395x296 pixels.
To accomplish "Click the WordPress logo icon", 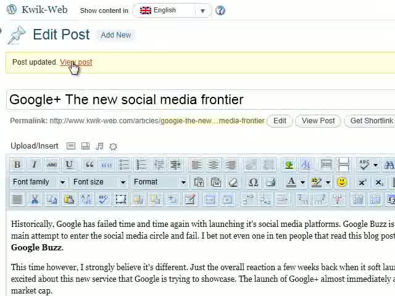I will [12, 10].
